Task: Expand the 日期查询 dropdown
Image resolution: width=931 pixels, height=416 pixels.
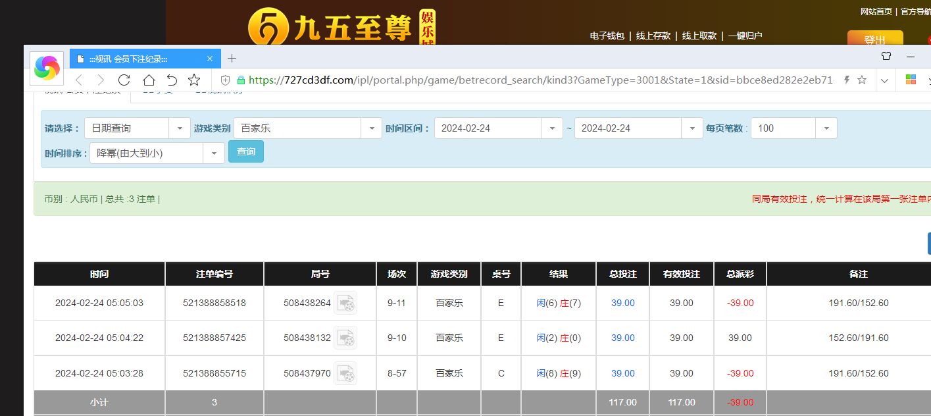Action: click(180, 128)
